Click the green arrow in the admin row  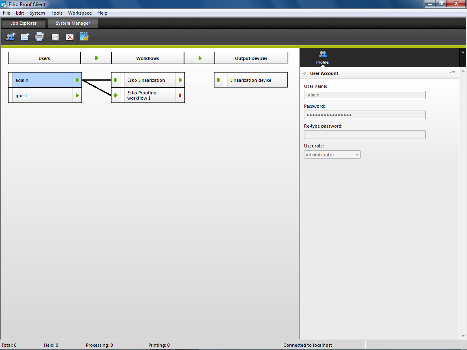pyautogui.click(x=77, y=80)
